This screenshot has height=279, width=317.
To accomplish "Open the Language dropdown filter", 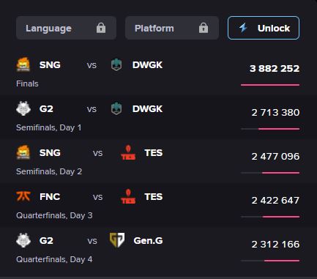I will tap(66, 28).
